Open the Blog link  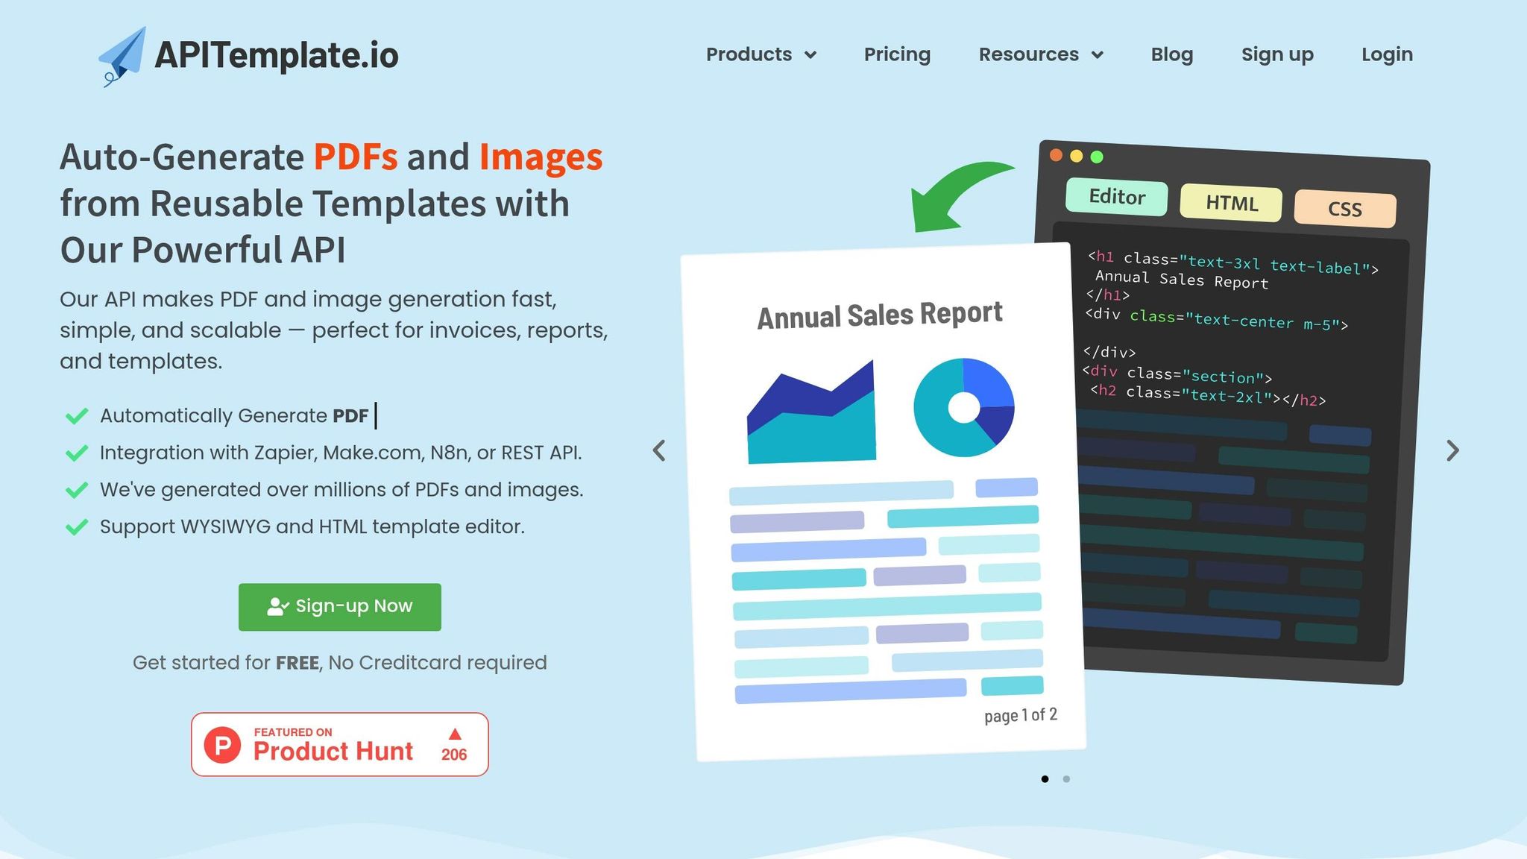(1171, 54)
